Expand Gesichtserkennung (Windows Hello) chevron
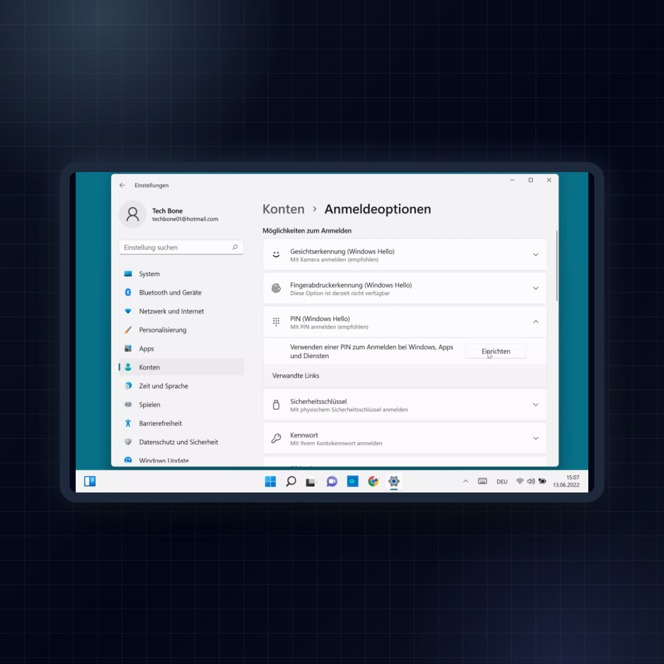Image resolution: width=664 pixels, height=664 pixels. point(536,255)
